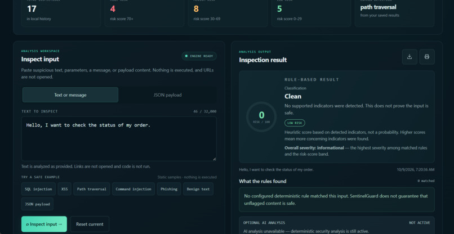The width and height of the screenshot is (454, 234).
Task: Load the Benign text example
Action: pos(198,189)
